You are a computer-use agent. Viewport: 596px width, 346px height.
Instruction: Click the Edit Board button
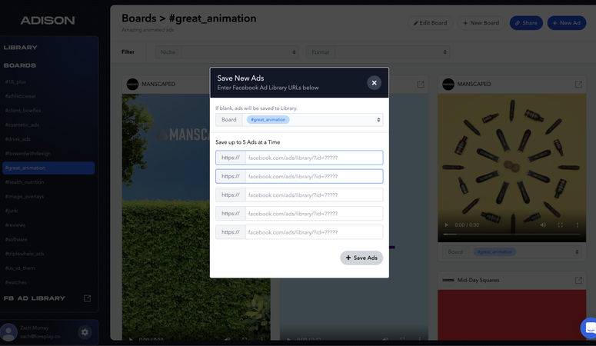[x=431, y=23]
